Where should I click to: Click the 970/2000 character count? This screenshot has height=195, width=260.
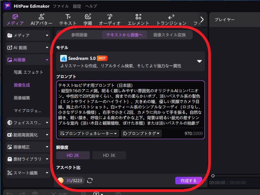coord(193,134)
